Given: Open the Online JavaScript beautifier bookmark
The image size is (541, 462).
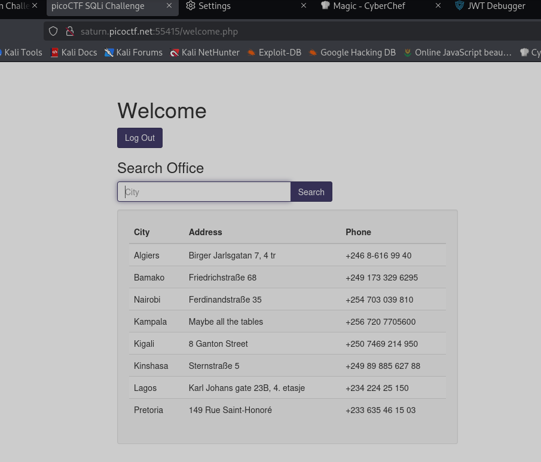Looking at the screenshot, I should [x=457, y=53].
